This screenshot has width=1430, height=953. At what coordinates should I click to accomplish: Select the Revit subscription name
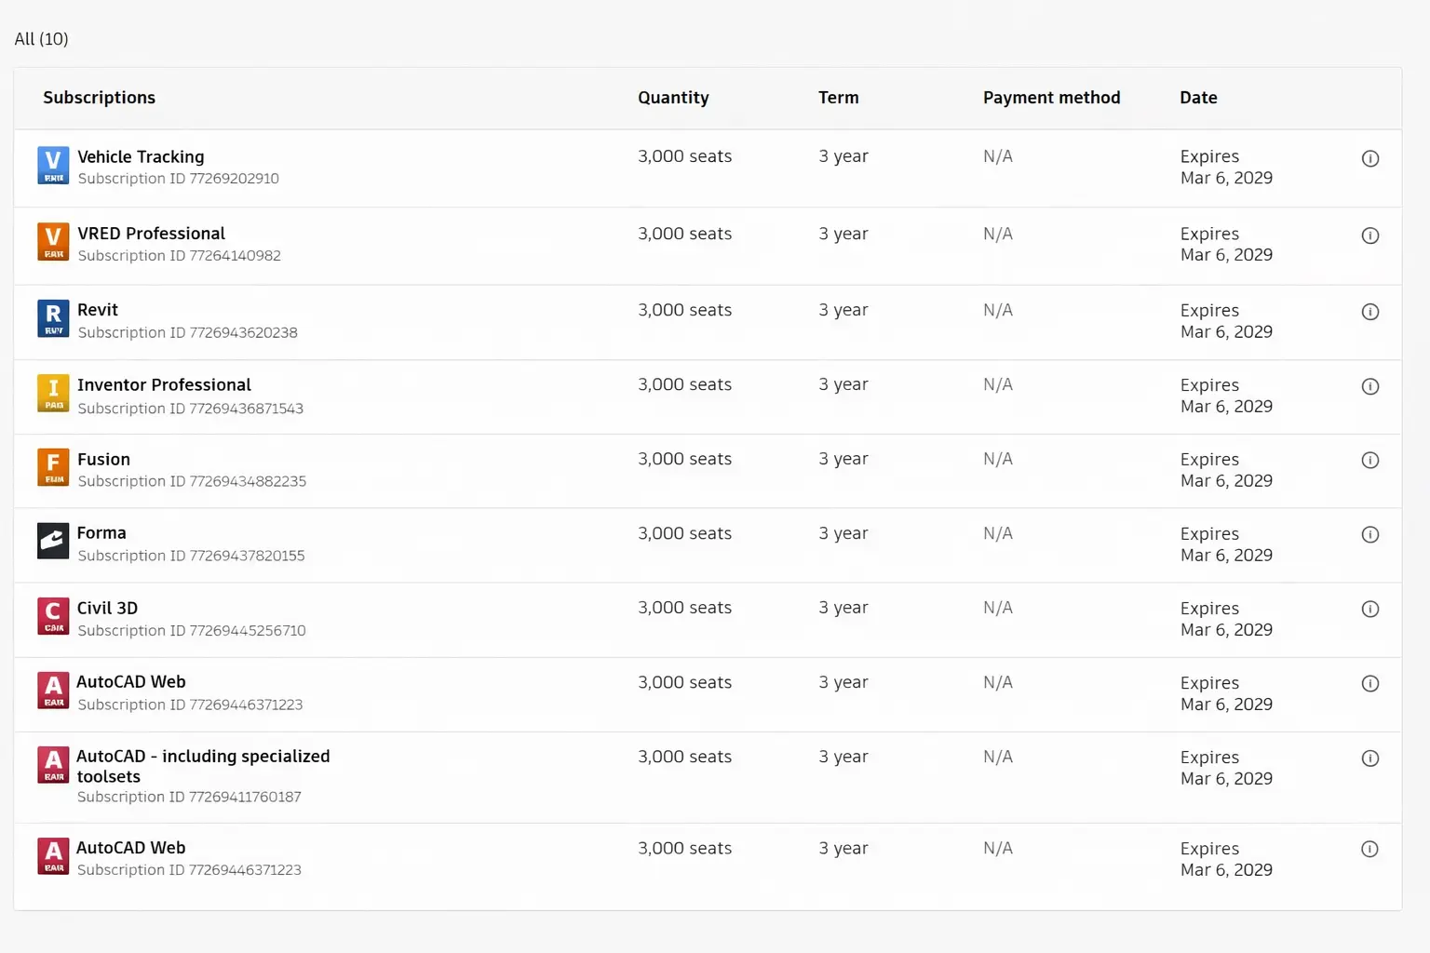pos(98,310)
